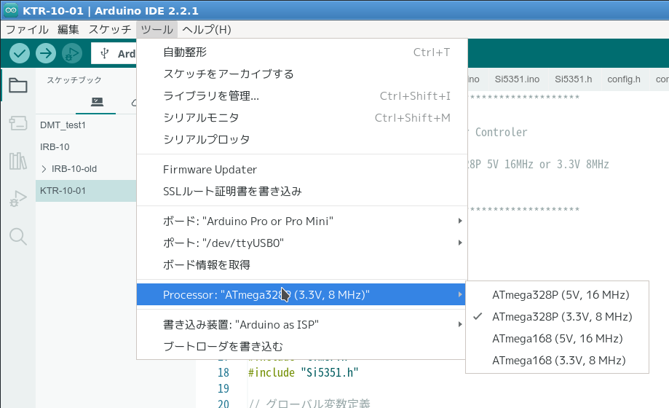
Task: Click line number 18 in editor gutter
Action: tap(223, 372)
